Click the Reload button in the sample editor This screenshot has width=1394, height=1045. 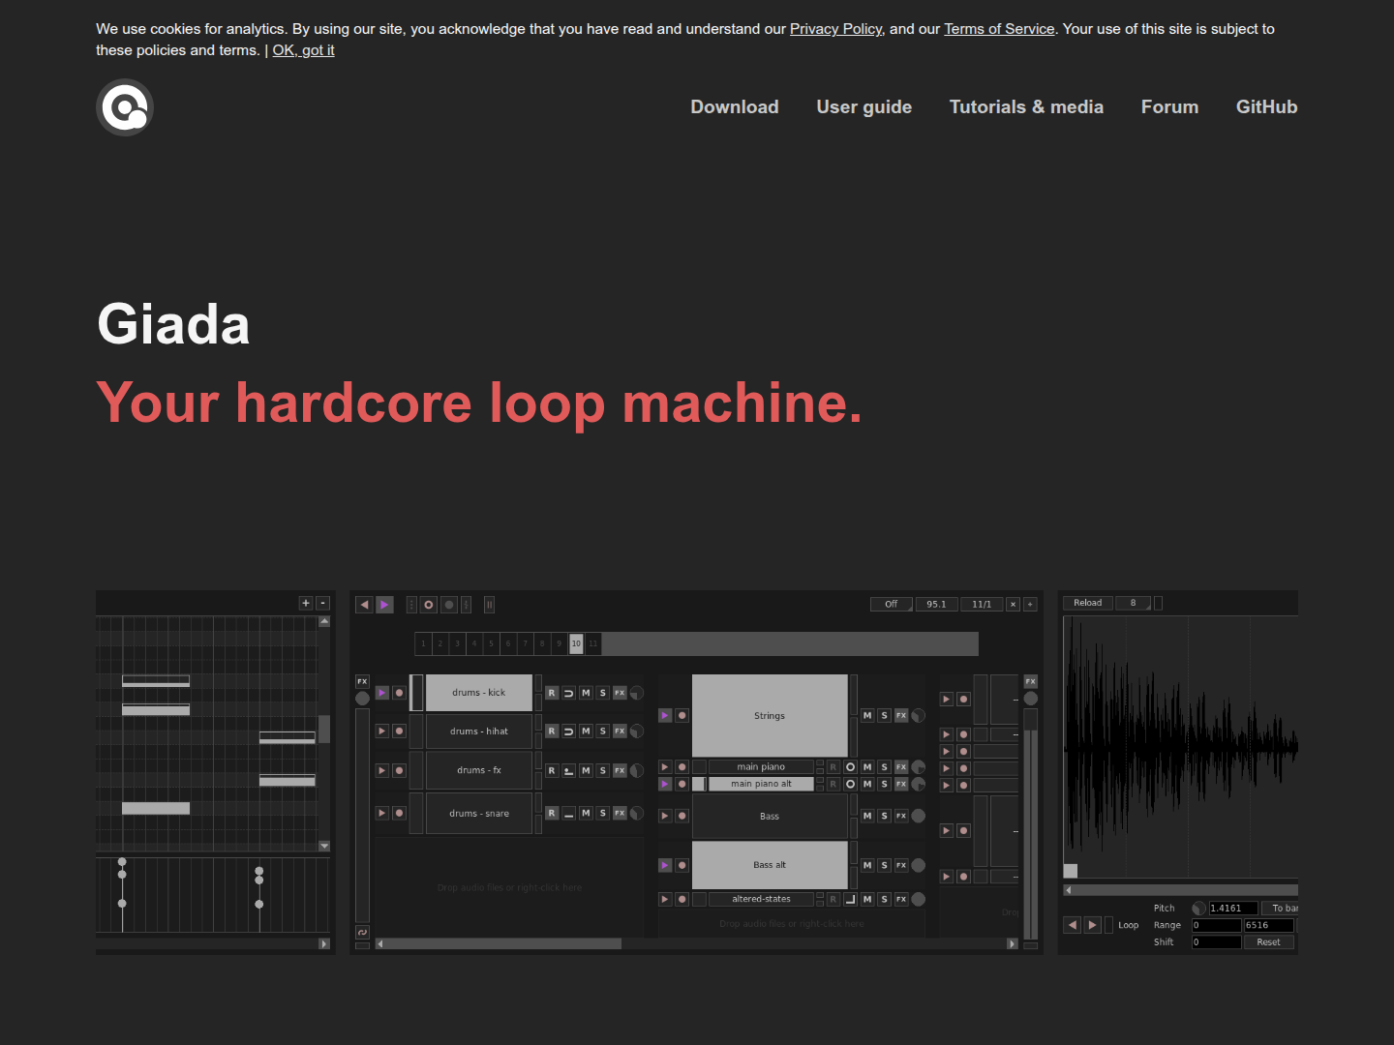point(1088,603)
